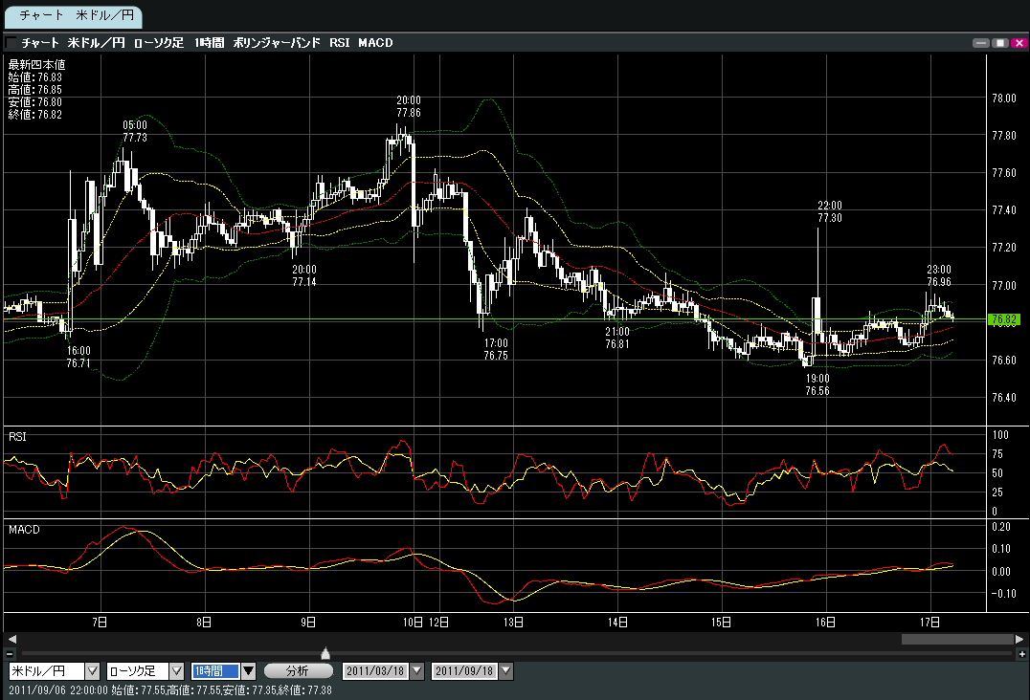Open the 米ドル/円 currency pair dropdown

[93, 671]
